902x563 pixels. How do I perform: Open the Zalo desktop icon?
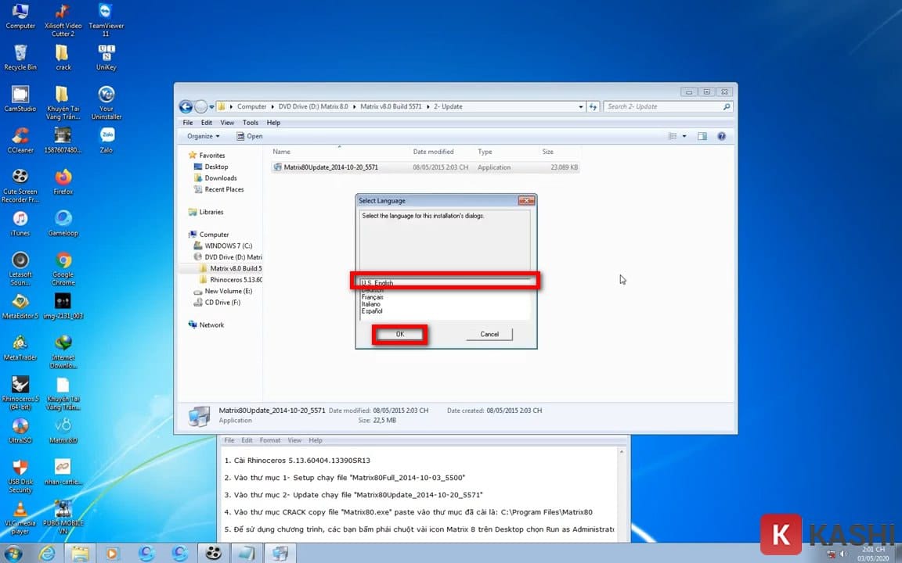106,137
